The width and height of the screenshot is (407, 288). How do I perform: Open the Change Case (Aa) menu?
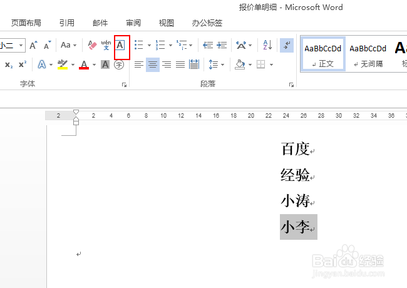click(x=68, y=45)
